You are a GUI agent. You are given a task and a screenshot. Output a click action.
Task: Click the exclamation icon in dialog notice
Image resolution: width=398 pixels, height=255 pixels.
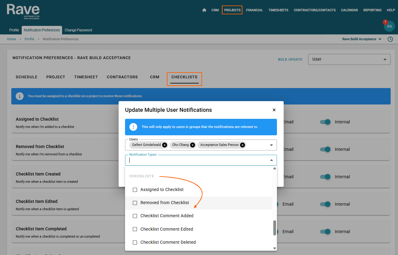coord(133,127)
